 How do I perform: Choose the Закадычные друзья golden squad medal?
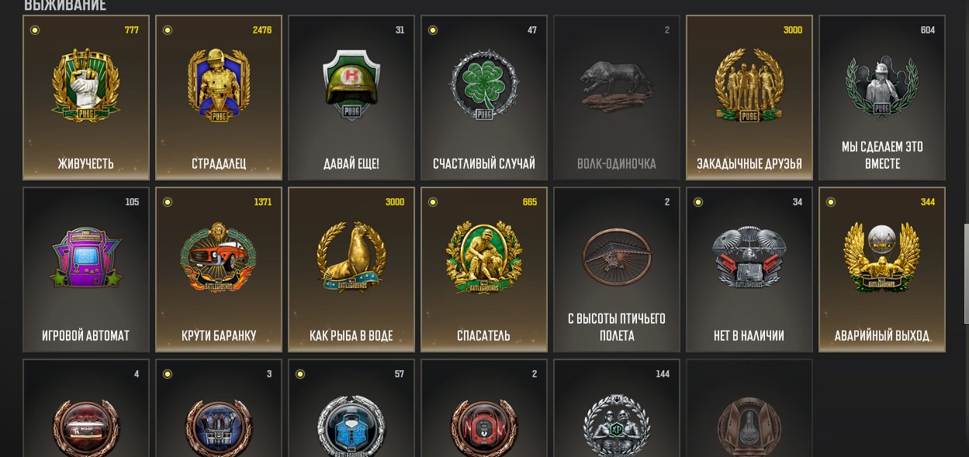point(749,98)
